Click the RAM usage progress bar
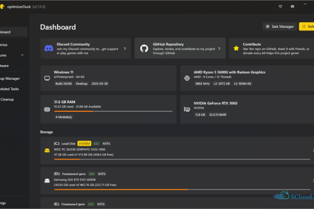 pos(113,111)
